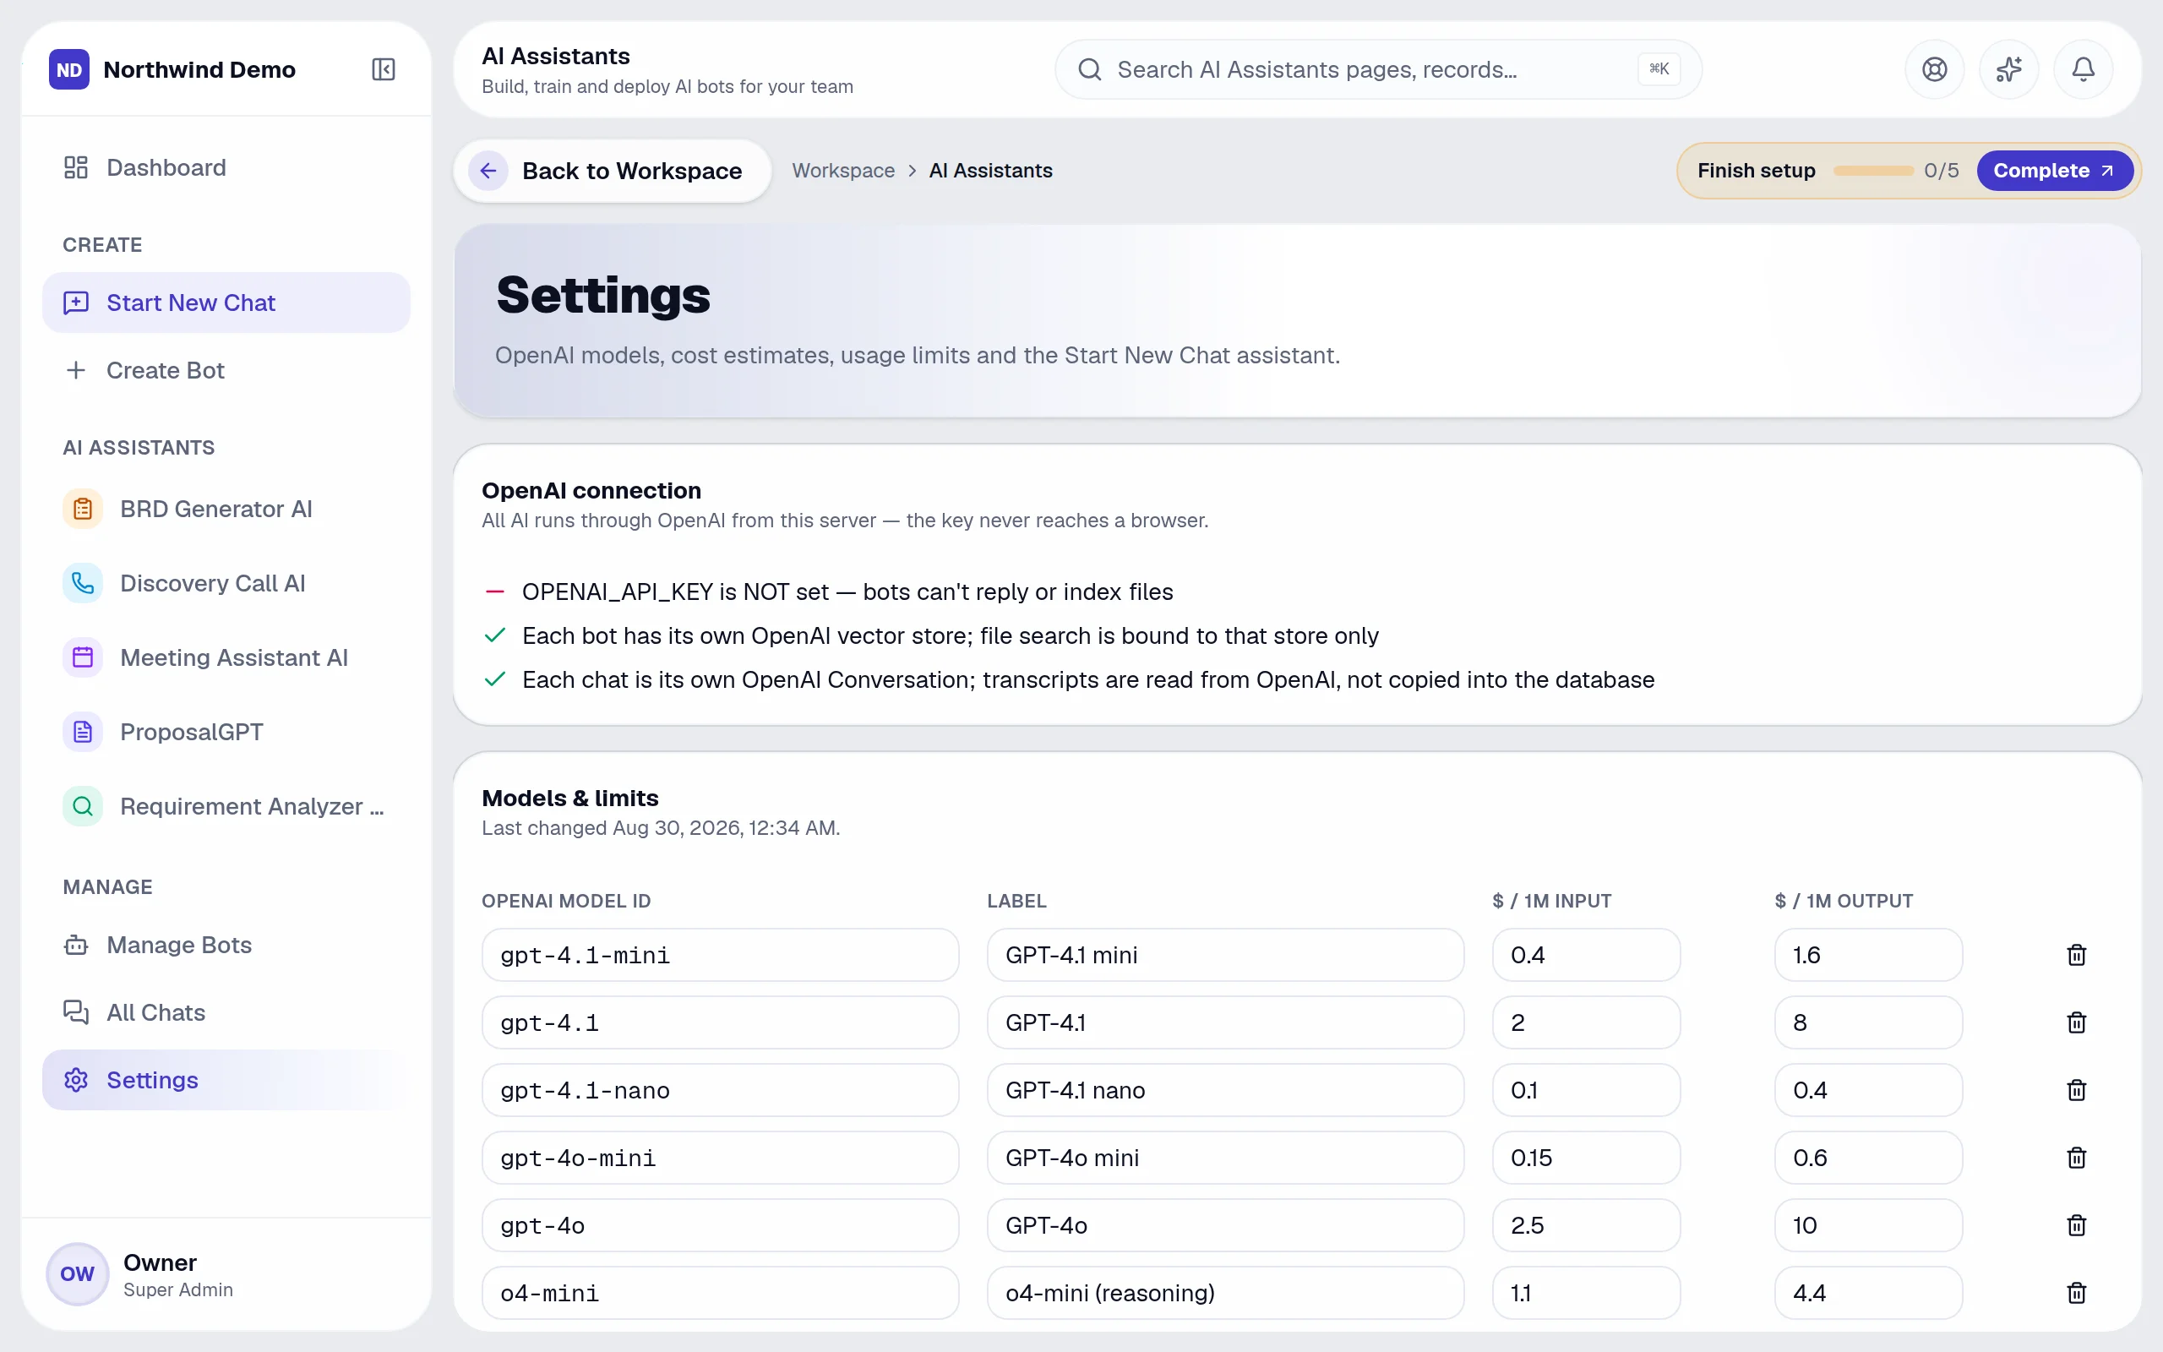
Task: Open BRD Generator AI assistant
Action: pos(226,509)
